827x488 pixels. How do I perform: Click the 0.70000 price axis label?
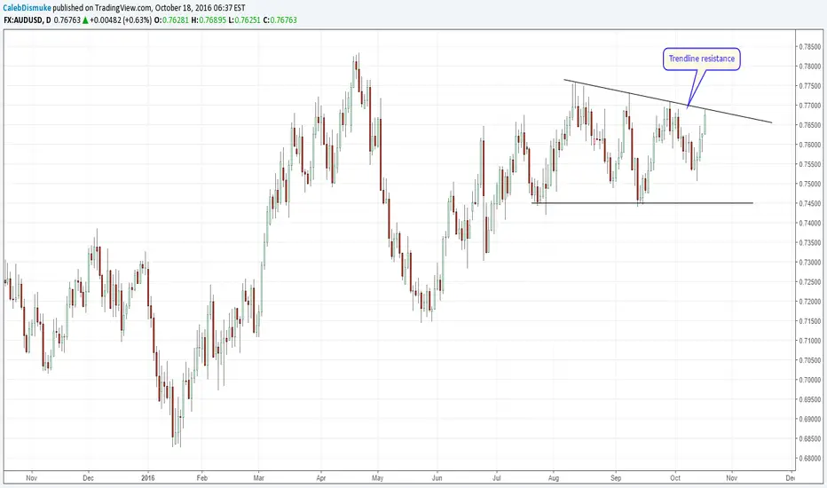(809, 380)
